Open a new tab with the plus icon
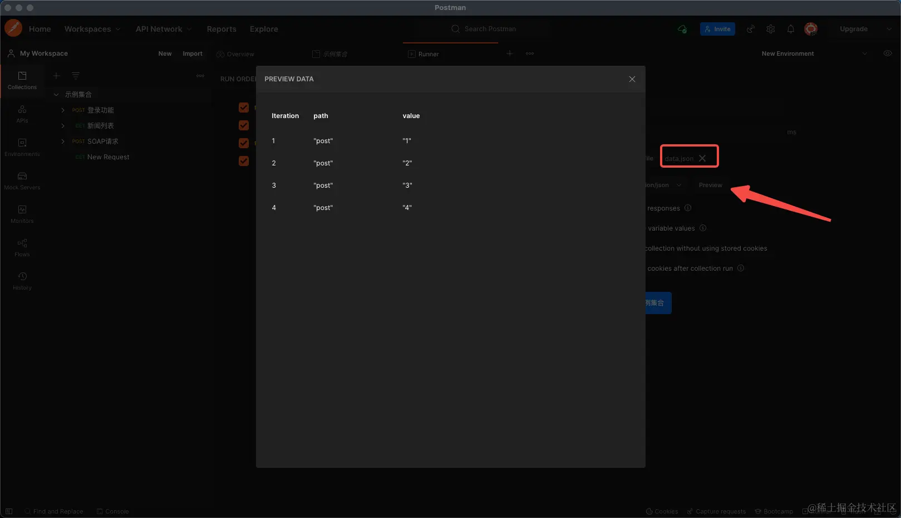The height and width of the screenshot is (518, 901). 509,53
